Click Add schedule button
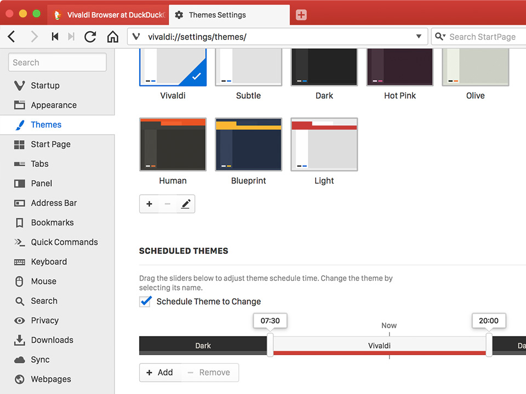 tap(160, 373)
